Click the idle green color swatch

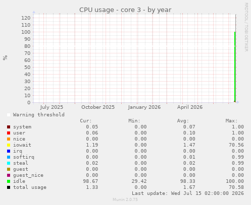pos(9,181)
